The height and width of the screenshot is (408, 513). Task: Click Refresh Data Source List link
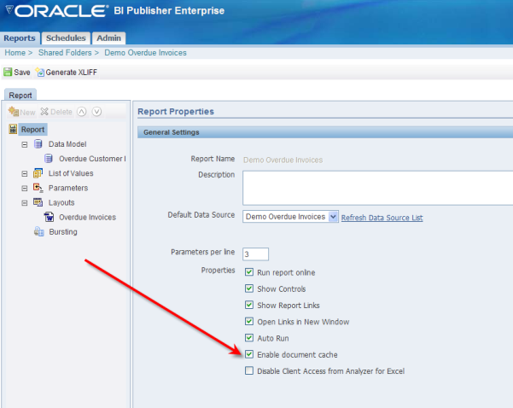pyautogui.click(x=382, y=218)
